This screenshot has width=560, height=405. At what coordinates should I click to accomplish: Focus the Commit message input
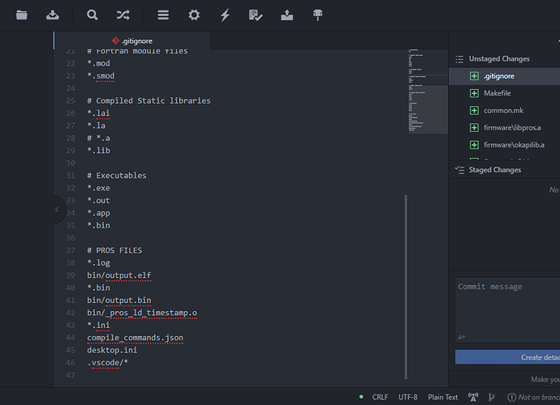click(x=507, y=309)
